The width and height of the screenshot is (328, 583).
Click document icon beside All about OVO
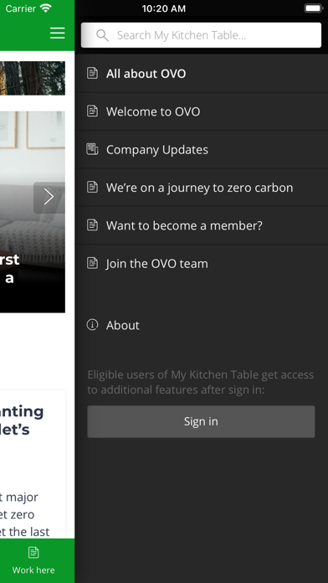click(x=93, y=73)
